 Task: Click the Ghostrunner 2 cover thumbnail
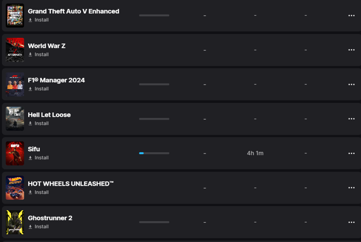[x=15, y=222]
